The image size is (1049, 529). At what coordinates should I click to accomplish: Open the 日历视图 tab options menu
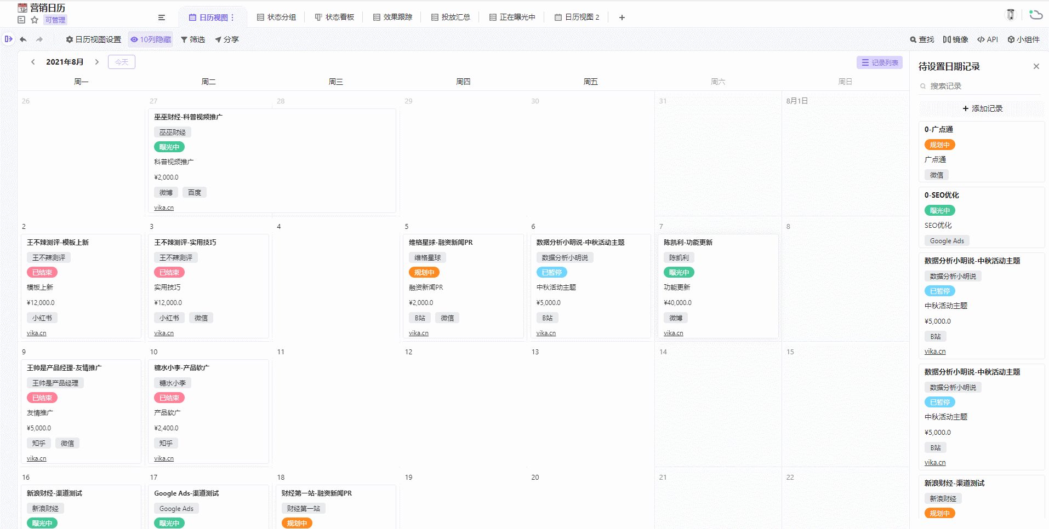tap(232, 18)
